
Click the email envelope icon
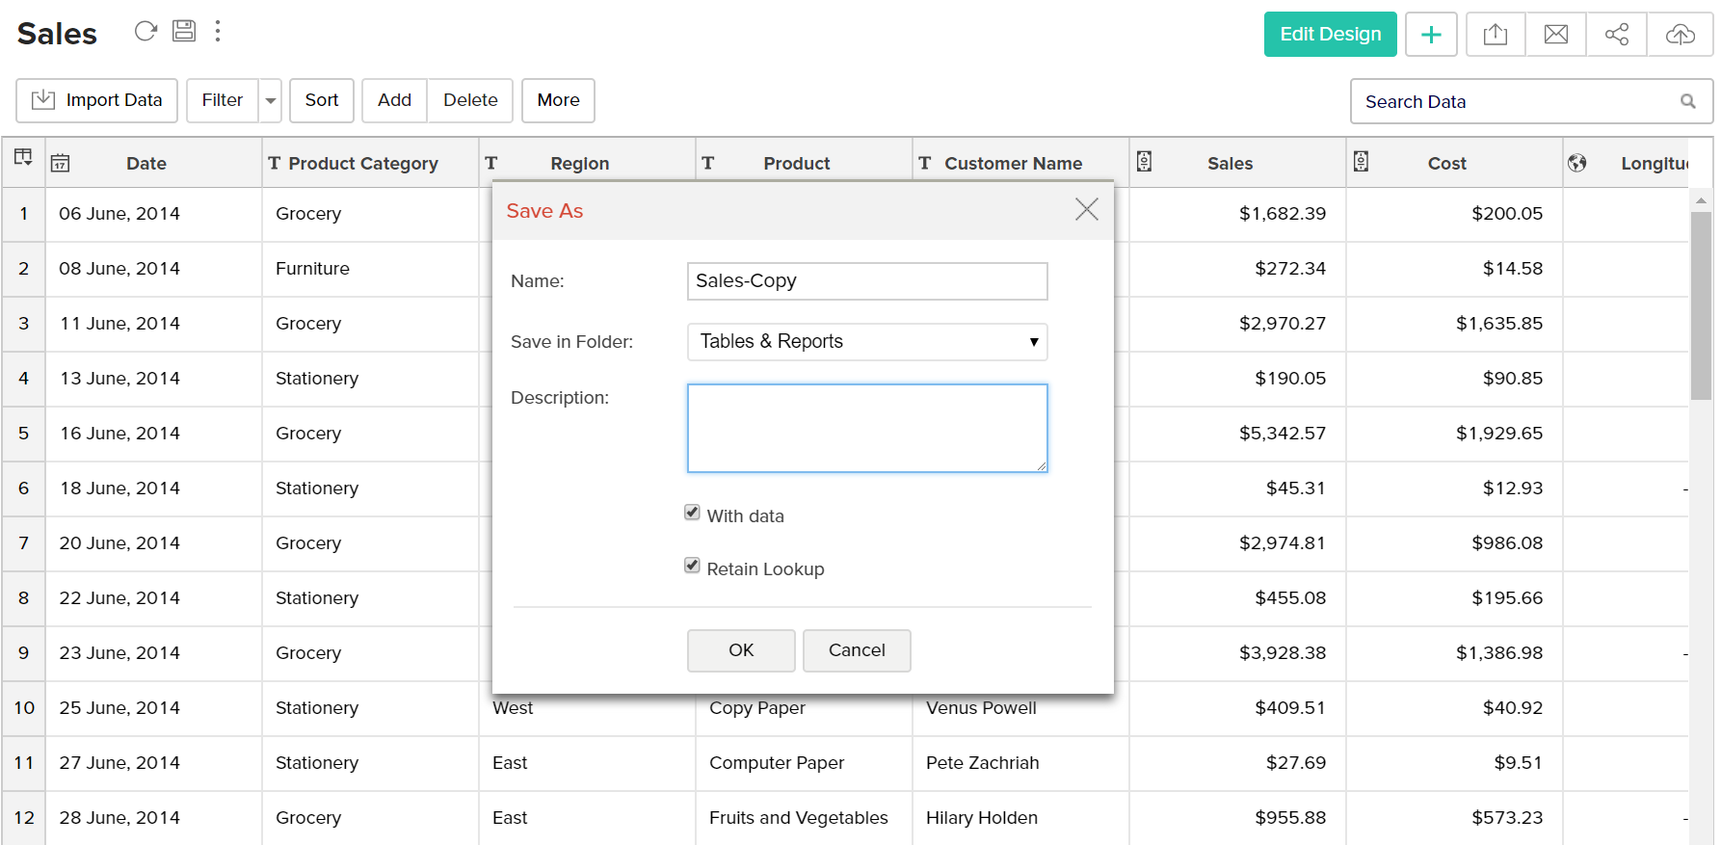(x=1556, y=35)
